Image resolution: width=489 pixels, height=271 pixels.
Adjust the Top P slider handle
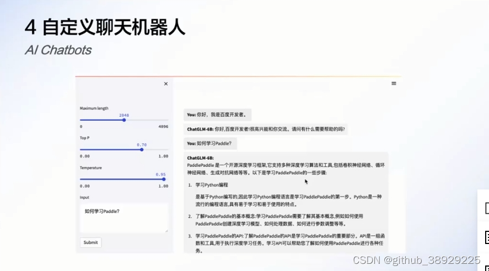pyautogui.click(x=142, y=149)
